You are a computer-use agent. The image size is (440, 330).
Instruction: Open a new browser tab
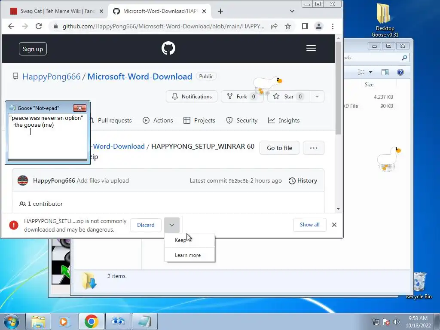point(220,11)
